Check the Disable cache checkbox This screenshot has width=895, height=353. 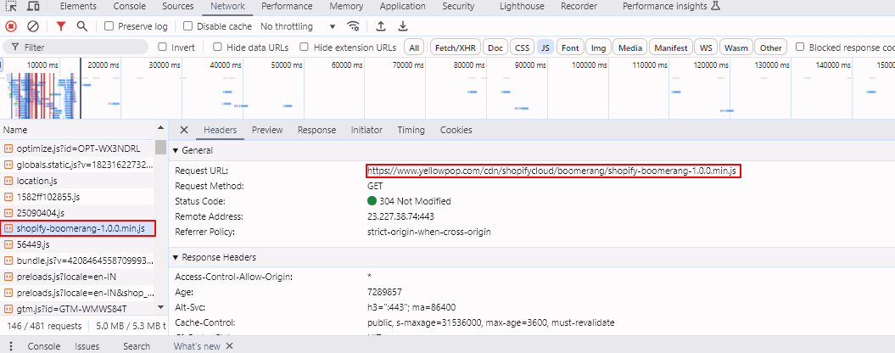[188, 26]
